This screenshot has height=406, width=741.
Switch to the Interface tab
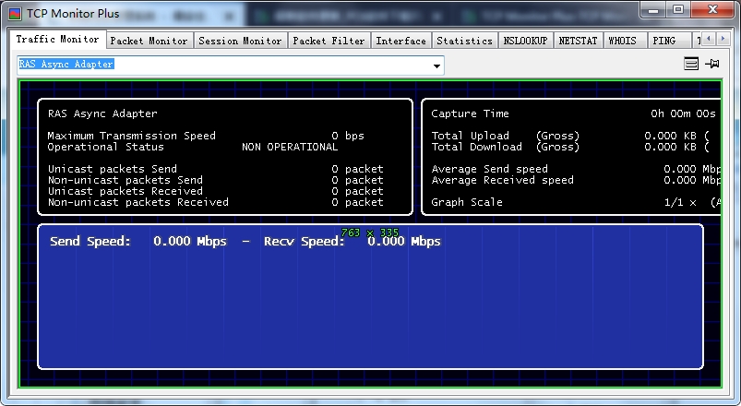(x=400, y=42)
